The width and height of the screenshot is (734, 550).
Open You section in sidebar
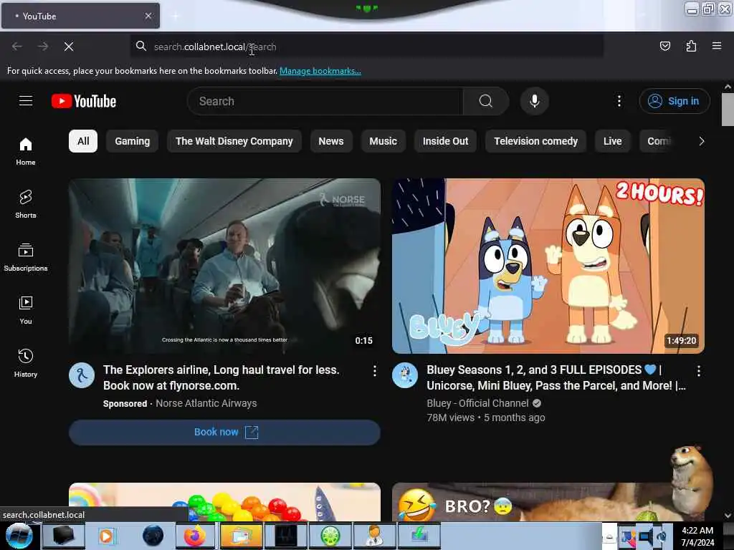[x=26, y=310]
